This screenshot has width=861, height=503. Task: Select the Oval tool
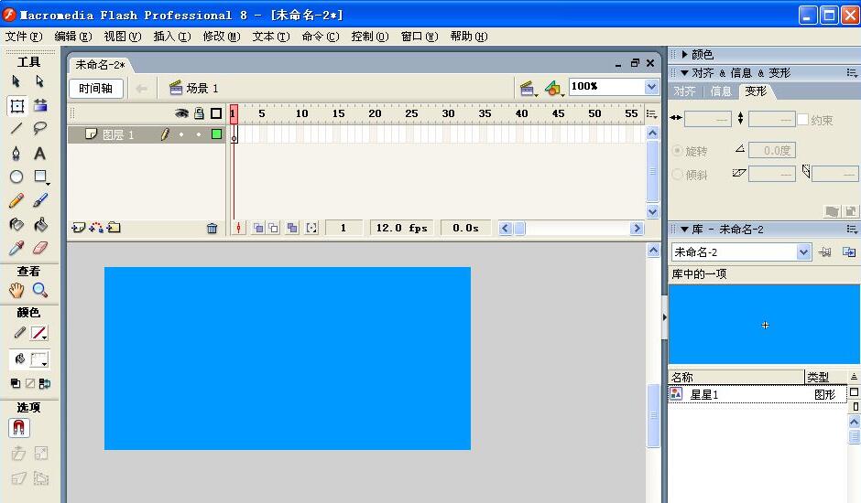pyautogui.click(x=16, y=177)
